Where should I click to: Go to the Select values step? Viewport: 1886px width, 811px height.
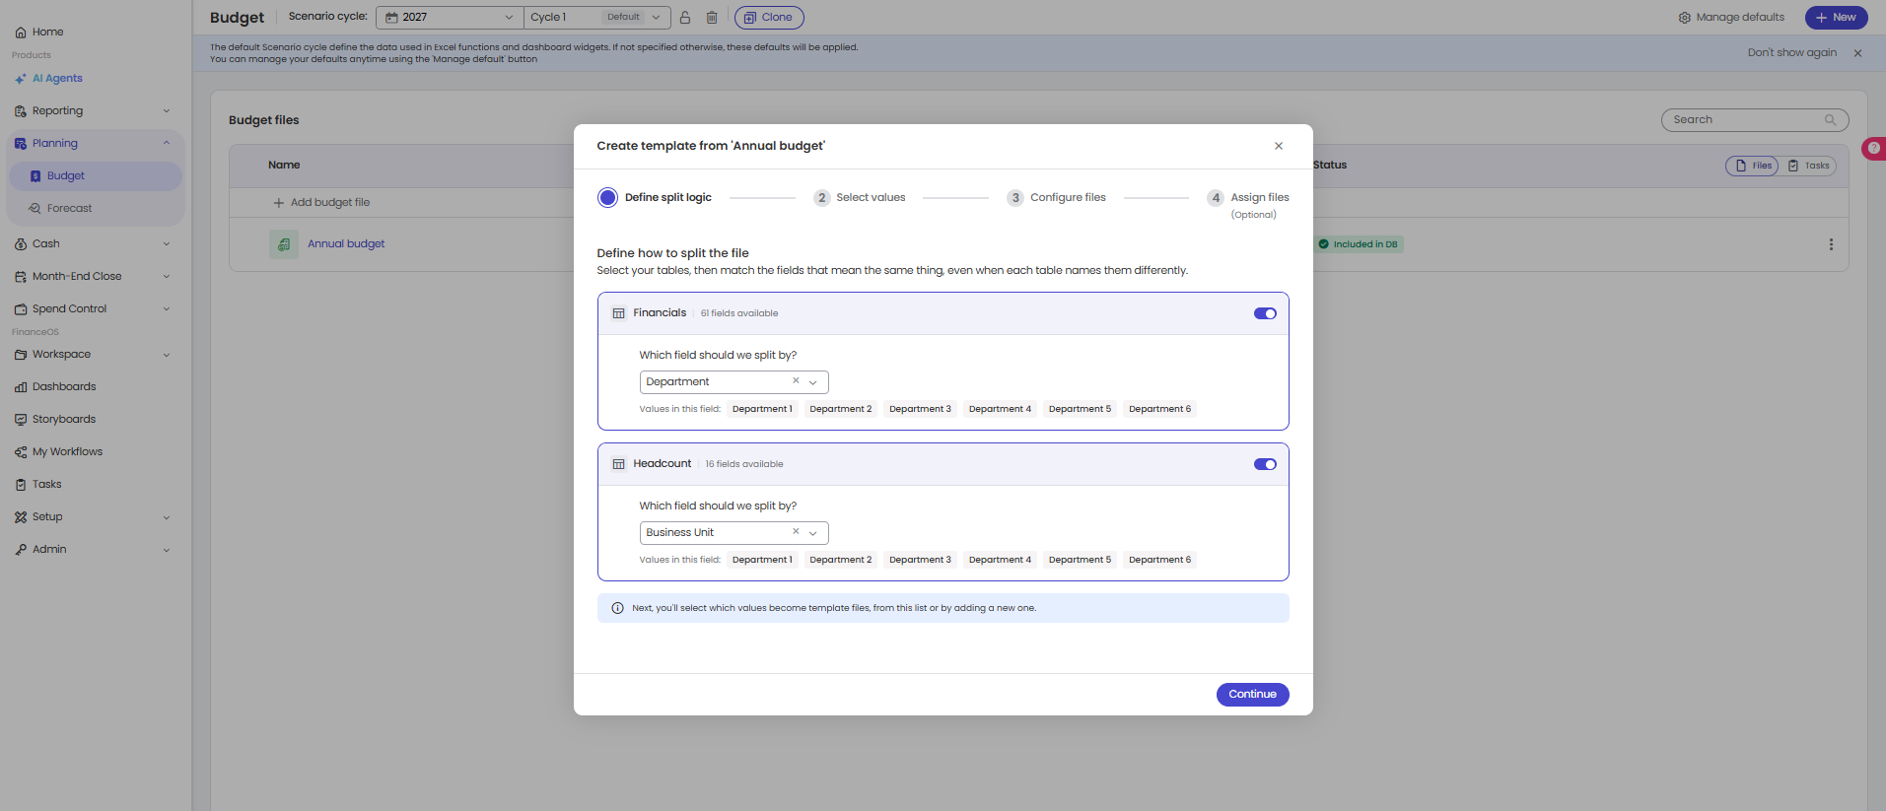click(x=860, y=198)
